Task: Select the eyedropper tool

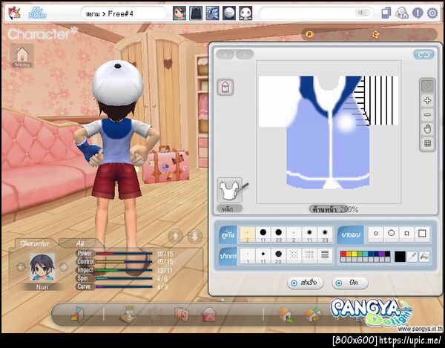Action: tap(412, 257)
